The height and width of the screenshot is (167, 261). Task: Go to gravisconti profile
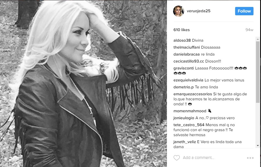coord(184,68)
